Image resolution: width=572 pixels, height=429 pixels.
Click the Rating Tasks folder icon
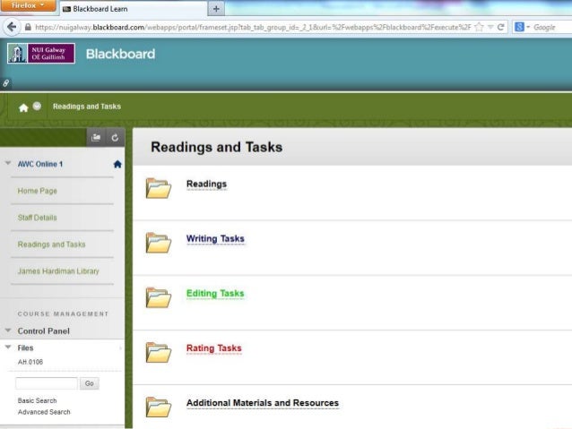(159, 352)
